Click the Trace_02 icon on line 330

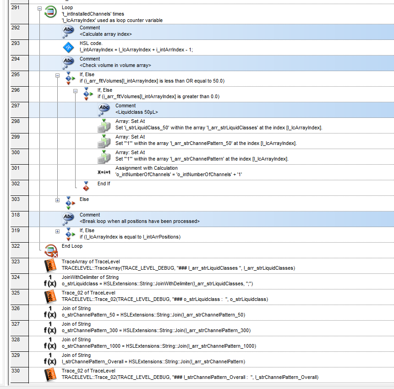(x=50, y=374)
